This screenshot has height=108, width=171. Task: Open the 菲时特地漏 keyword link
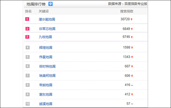tap(47, 66)
